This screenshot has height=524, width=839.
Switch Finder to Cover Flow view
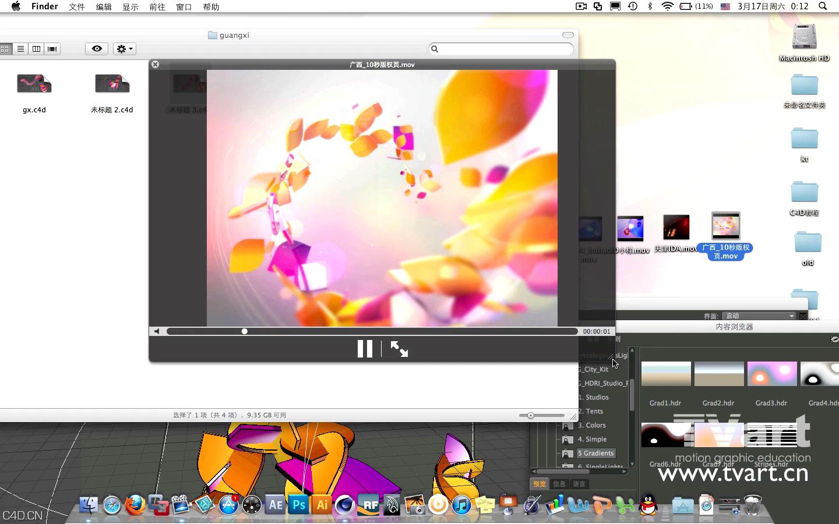pos(52,49)
